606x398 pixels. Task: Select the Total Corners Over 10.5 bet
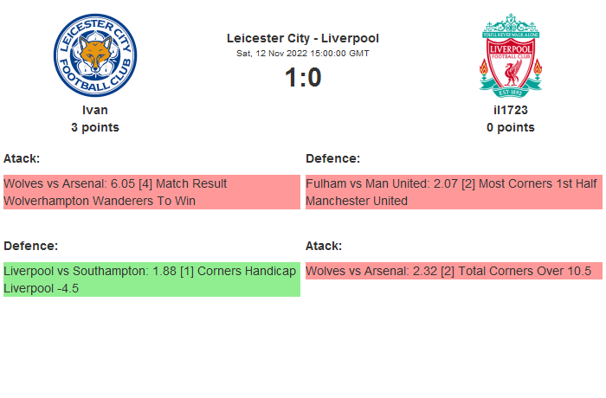pos(454,271)
